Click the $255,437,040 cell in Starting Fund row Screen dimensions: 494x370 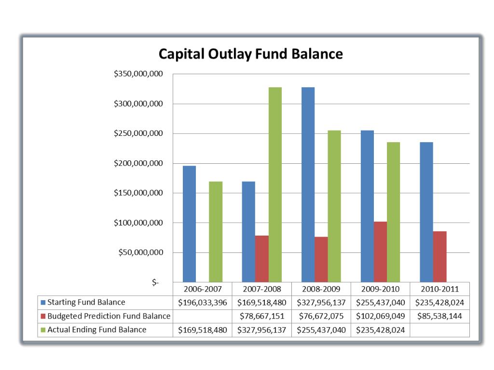(x=380, y=303)
